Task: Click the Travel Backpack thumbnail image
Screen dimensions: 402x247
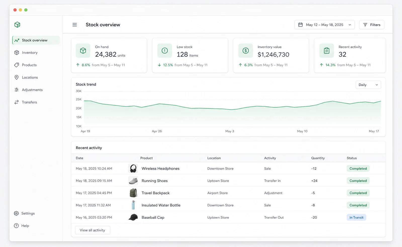Action: pos(133,193)
